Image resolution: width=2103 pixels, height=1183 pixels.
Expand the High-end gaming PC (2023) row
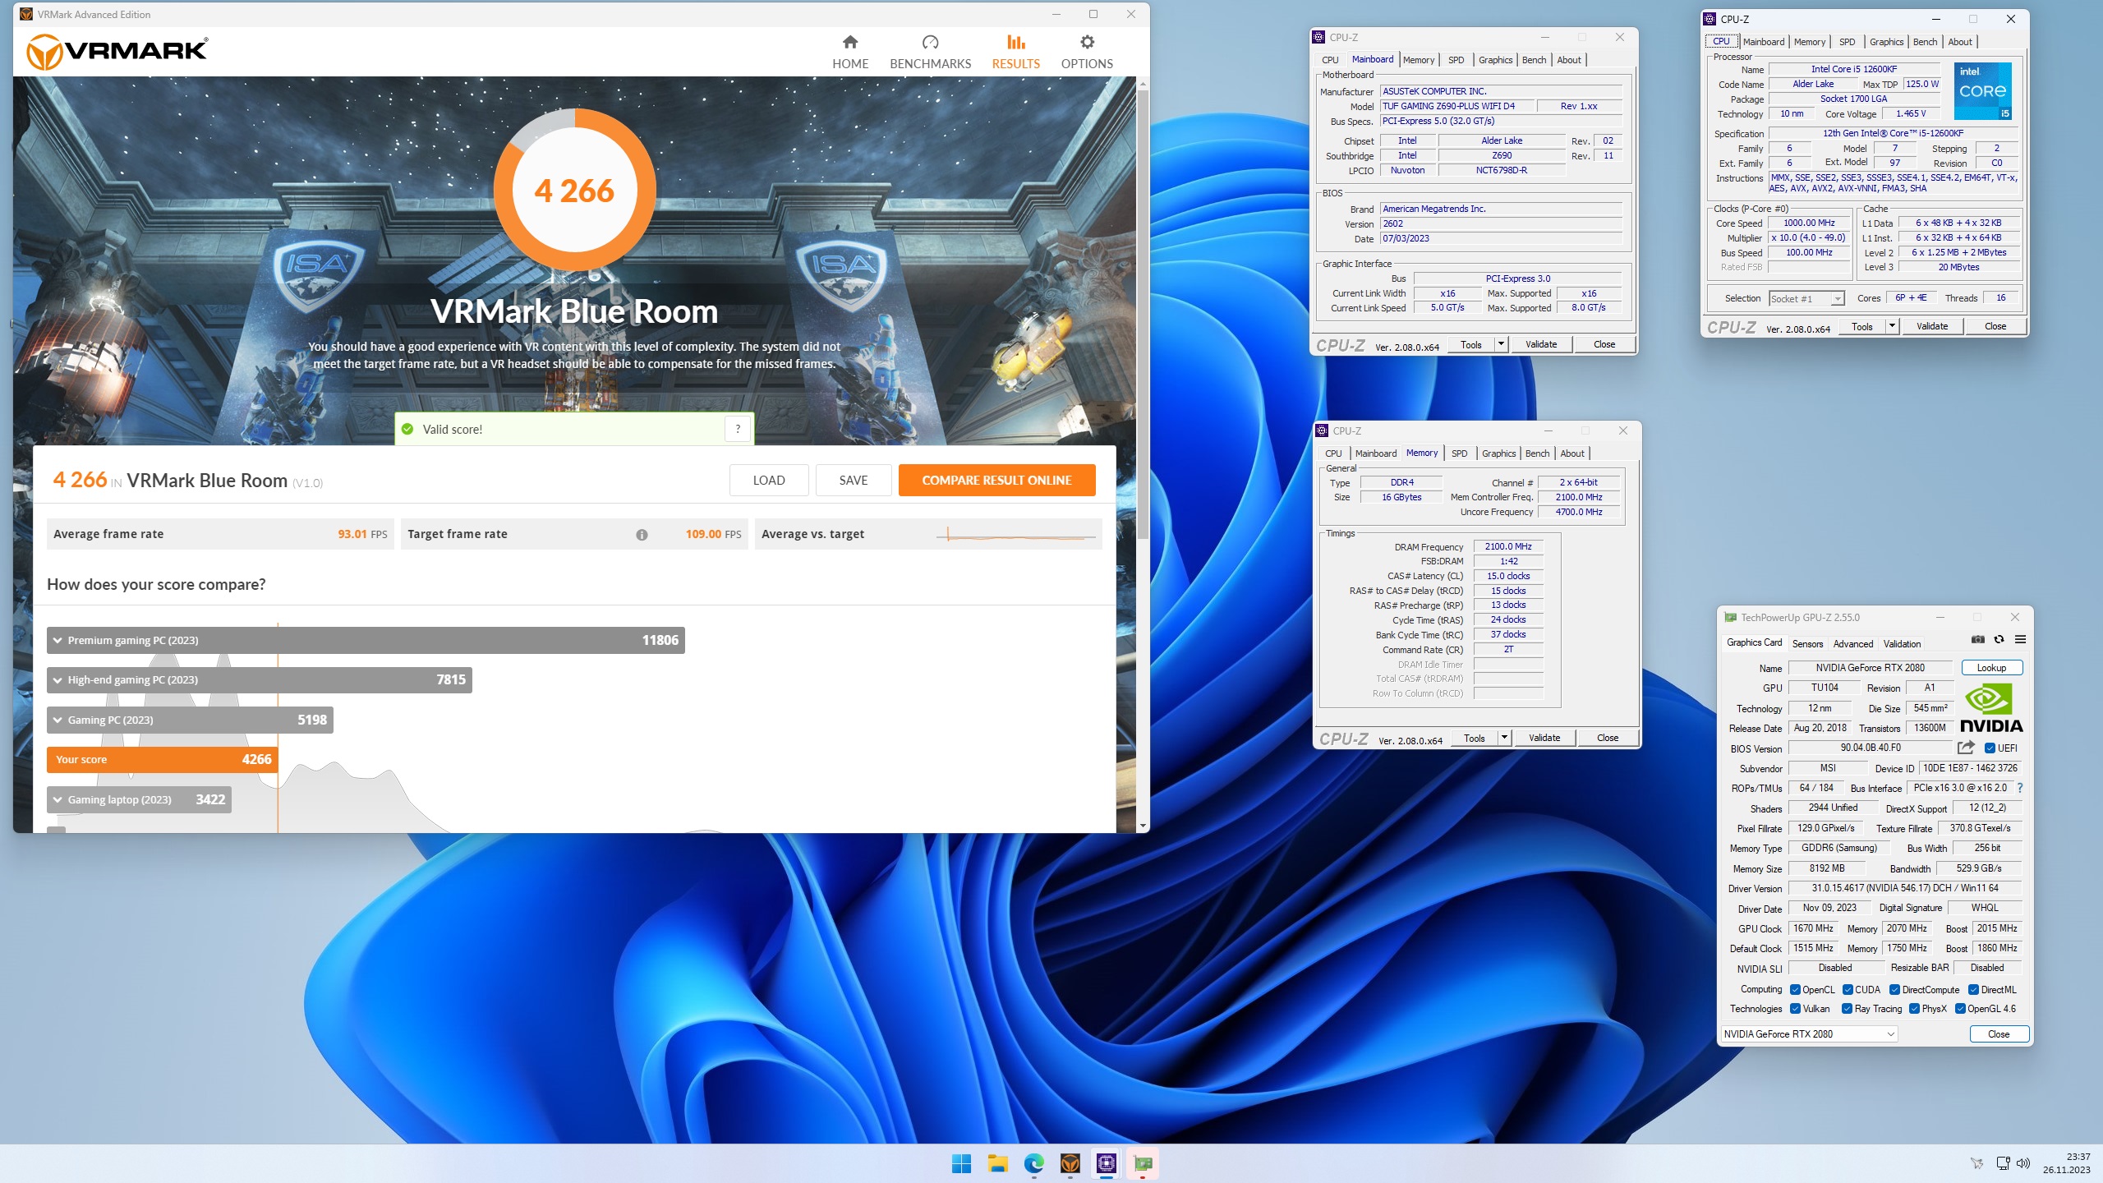point(260,680)
